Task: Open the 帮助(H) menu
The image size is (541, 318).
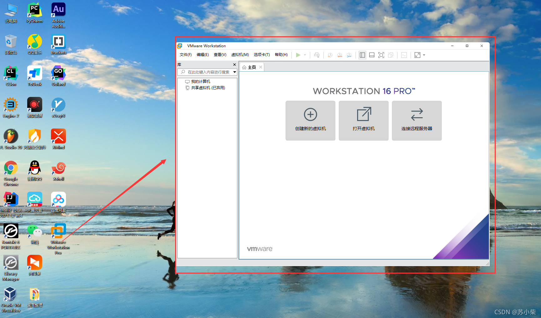Action: 281,55
